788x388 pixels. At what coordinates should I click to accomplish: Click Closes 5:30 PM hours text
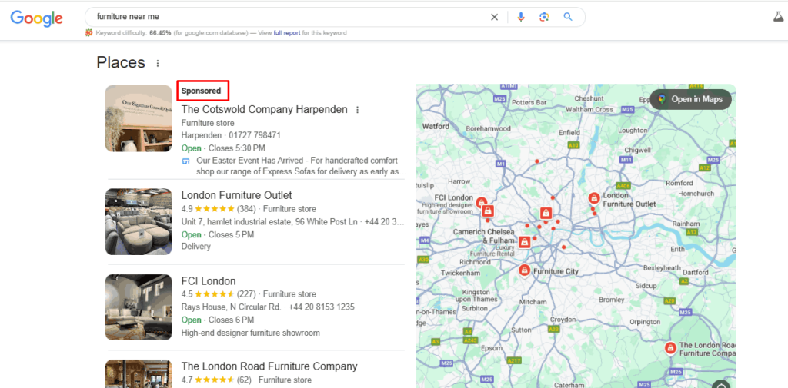pos(237,148)
